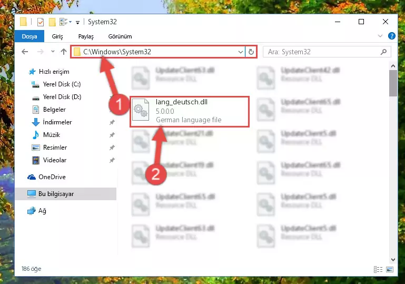Switch to details view icon in status bar
This screenshot has width=405, height=284.
378,270
